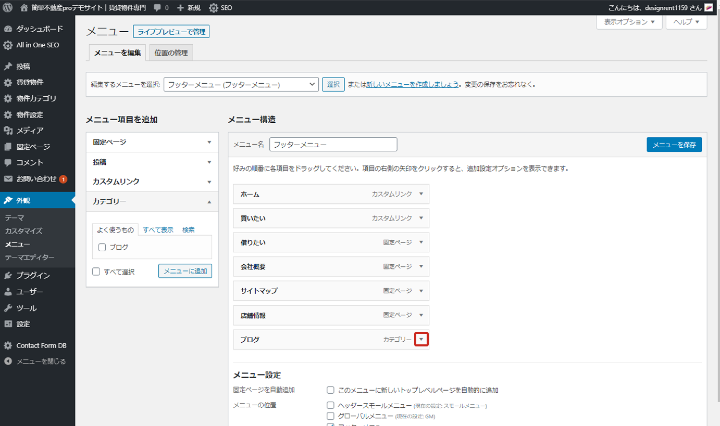Open the comments bubble icon in admin bar
Screen dimensions: 720x426
(x=157, y=8)
